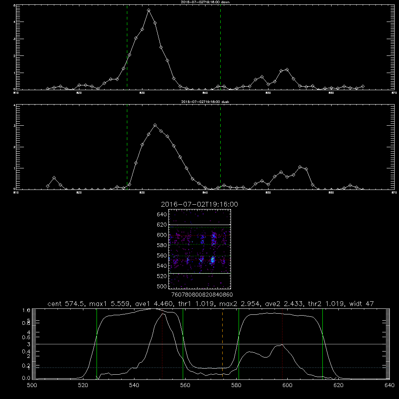Click the 520 label on the bottom plot x-axis

[83, 385]
